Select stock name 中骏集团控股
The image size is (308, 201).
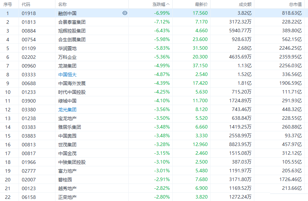72,162
